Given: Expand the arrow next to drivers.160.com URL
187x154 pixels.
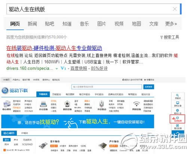Looking at the screenshot, I should pyautogui.click(x=57, y=69).
